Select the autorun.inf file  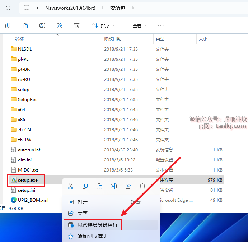point(29,150)
